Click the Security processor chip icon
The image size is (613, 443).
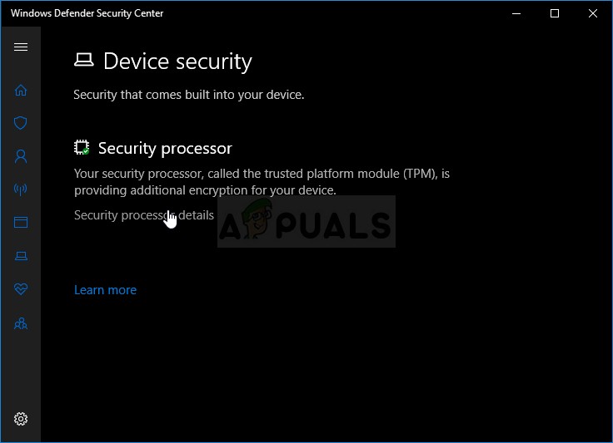click(82, 148)
